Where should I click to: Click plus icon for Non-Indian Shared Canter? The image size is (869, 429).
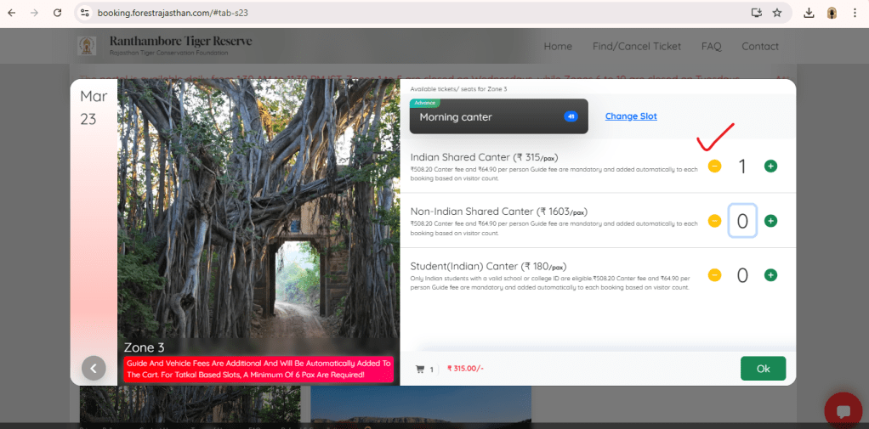click(770, 221)
